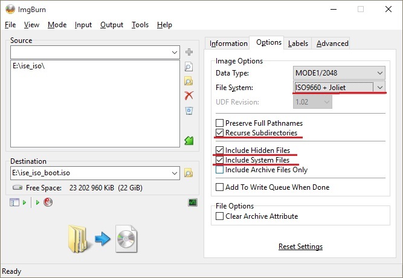Open the Tools menu
This screenshot has height=278, width=403.
click(140, 25)
